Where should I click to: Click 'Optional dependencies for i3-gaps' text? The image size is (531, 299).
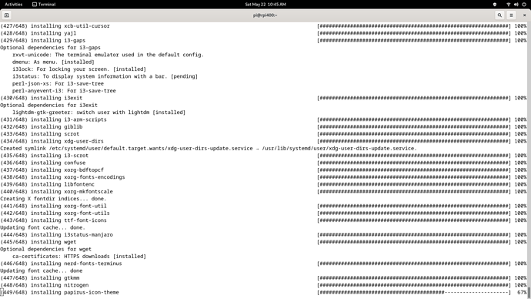(50, 48)
